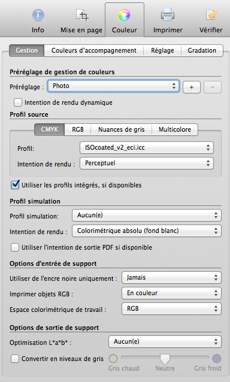Check Utiliser l'intention de sortie PDF
This screenshot has height=382, width=230.
click(15, 247)
